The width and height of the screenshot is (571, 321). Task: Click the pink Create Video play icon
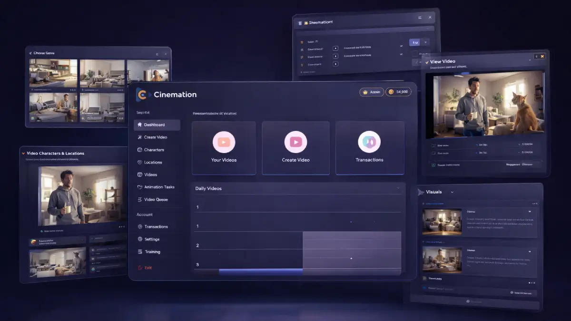(295, 142)
